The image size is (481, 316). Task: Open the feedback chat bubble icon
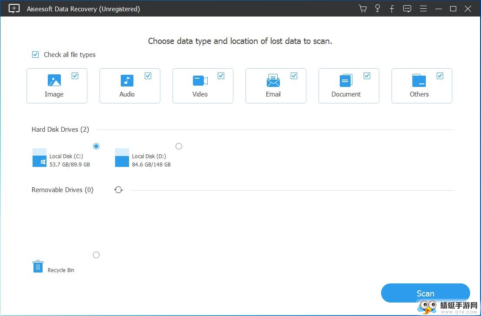pyautogui.click(x=407, y=9)
